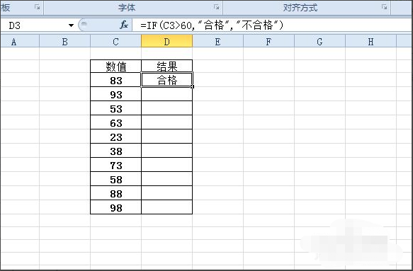Click the 结果 header cell

point(166,67)
